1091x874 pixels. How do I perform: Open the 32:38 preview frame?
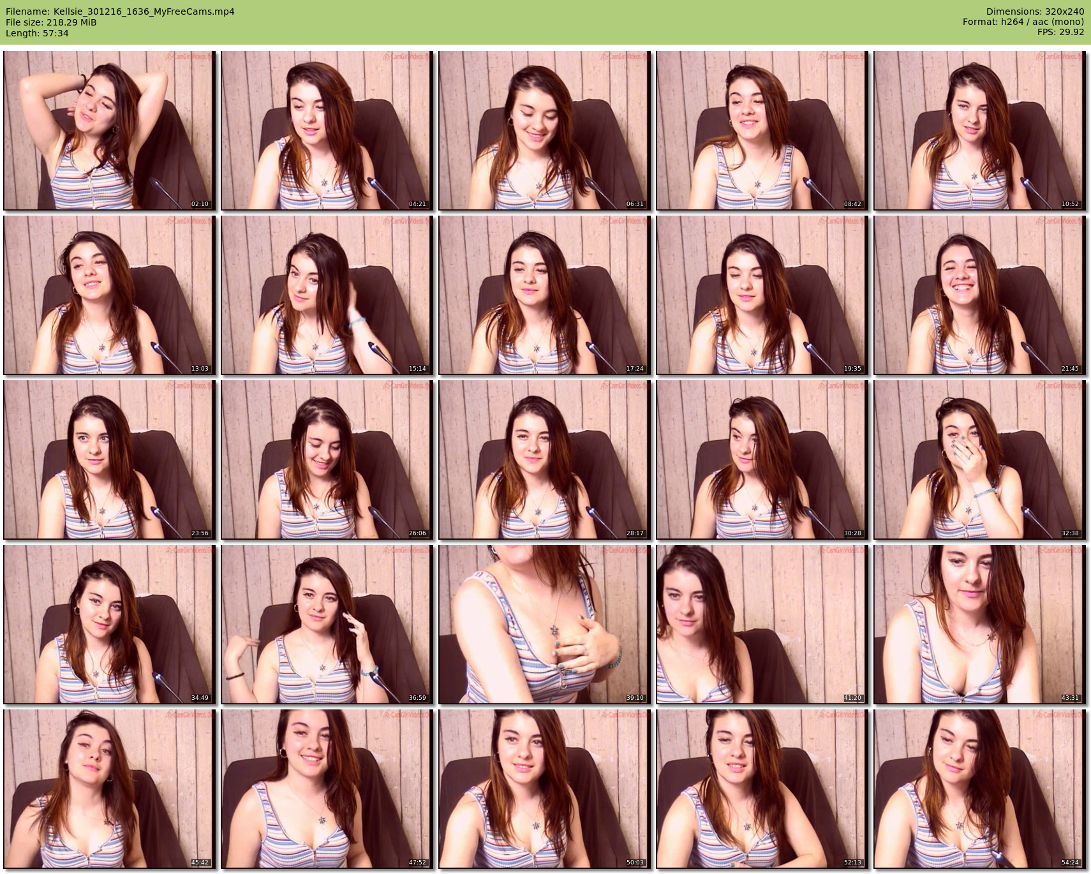click(980, 459)
